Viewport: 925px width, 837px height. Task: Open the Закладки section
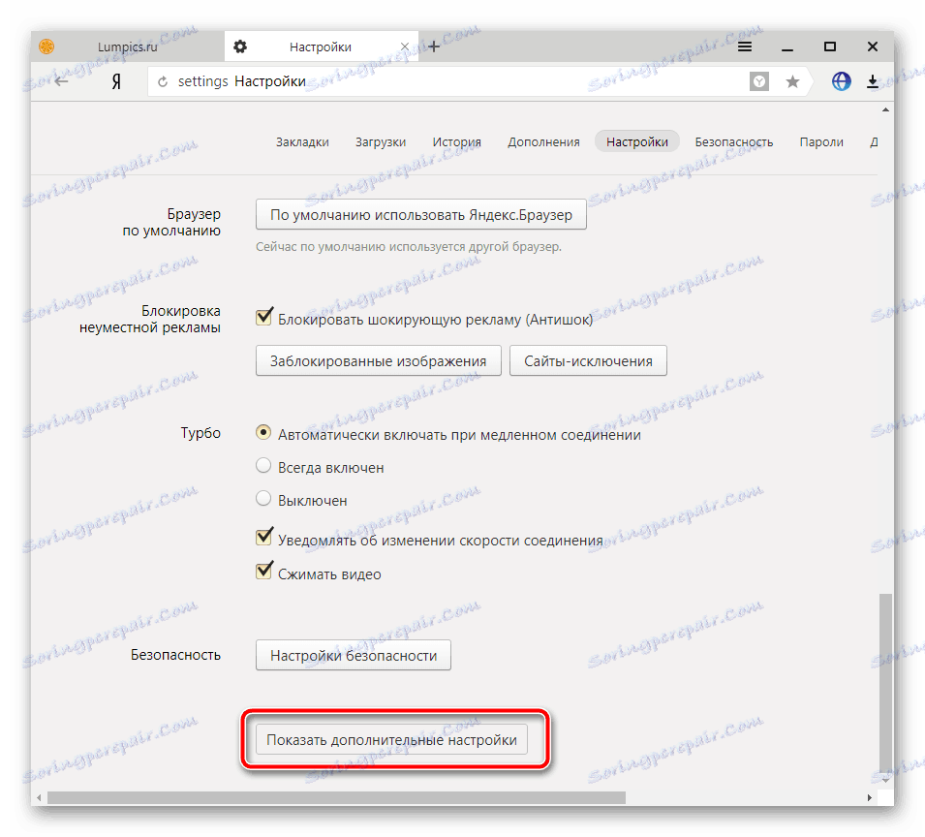click(302, 142)
